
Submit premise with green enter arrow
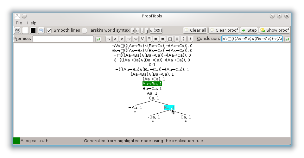(98, 39)
